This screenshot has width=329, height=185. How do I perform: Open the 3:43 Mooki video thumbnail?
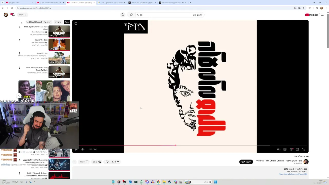pos(59,58)
